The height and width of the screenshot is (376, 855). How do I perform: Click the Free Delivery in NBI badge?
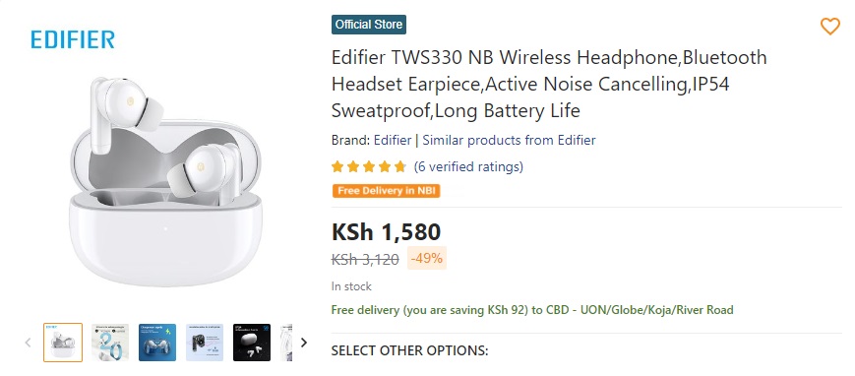pyautogui.click(x=386, y=191)
